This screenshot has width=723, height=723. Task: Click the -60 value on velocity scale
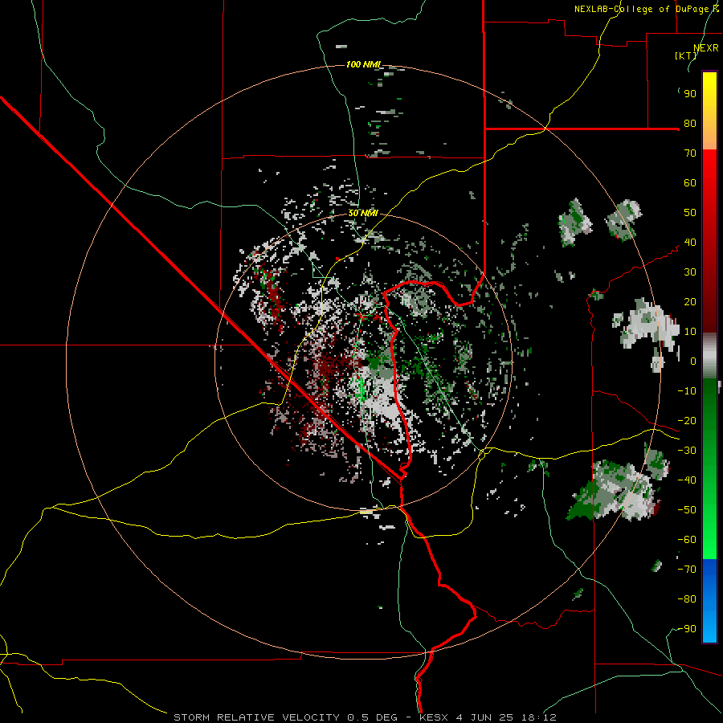pyautogui.click(x=687, y=540)
